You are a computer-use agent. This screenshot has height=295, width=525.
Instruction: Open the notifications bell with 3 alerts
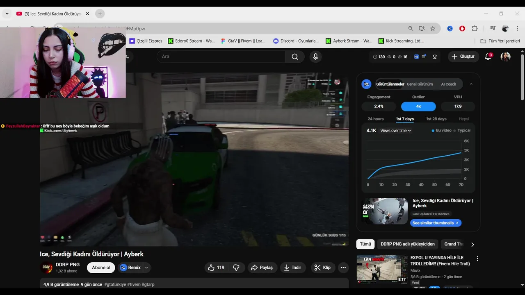[488, 57]
